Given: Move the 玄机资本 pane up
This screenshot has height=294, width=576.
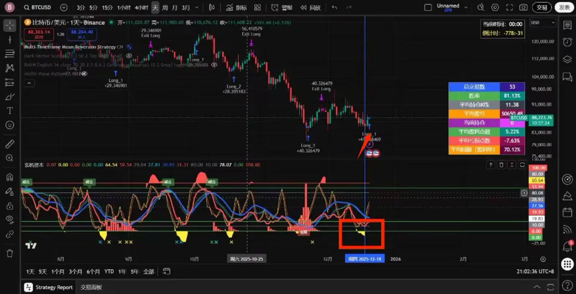Looking at the screenshot, I should [x=491, y=165].
